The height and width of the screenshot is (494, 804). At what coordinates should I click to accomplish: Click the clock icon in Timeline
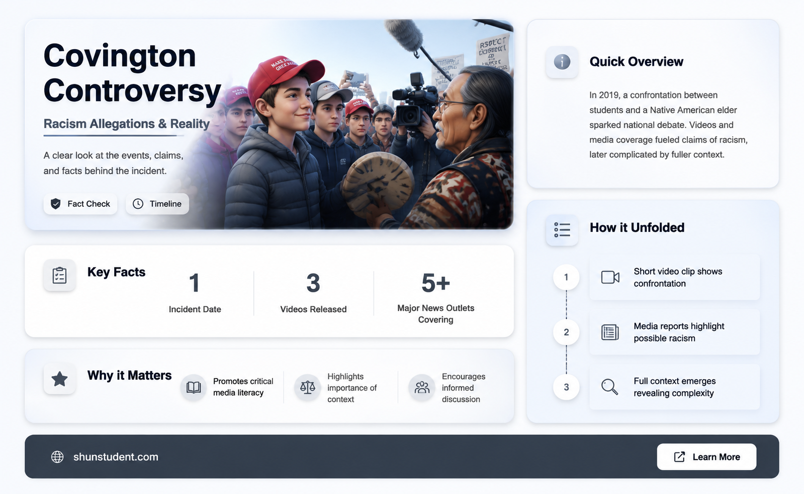pyautogui.click(x=138, y=204)
